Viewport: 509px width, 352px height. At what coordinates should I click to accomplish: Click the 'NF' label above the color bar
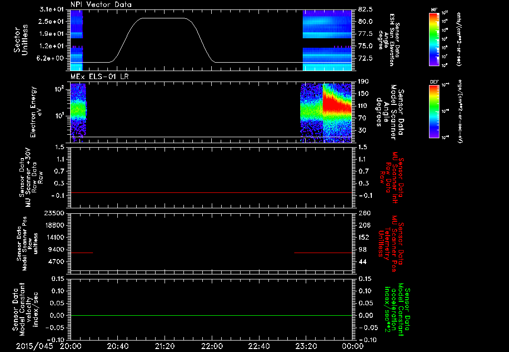pyautogui.click(x=434, y=10)
